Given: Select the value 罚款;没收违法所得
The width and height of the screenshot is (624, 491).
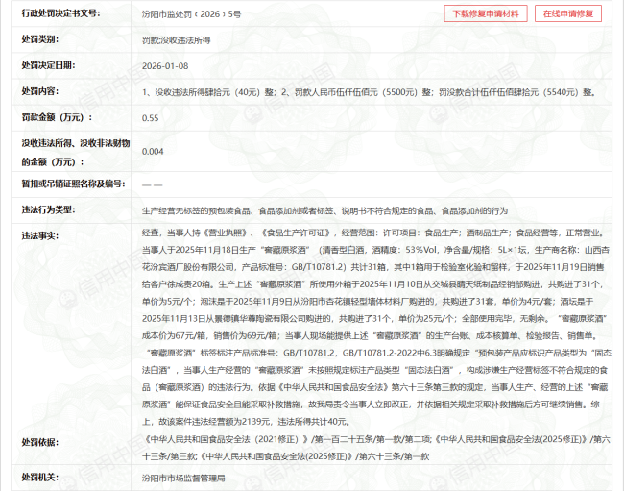Looking at the screenshot, I should coord(177,40).
